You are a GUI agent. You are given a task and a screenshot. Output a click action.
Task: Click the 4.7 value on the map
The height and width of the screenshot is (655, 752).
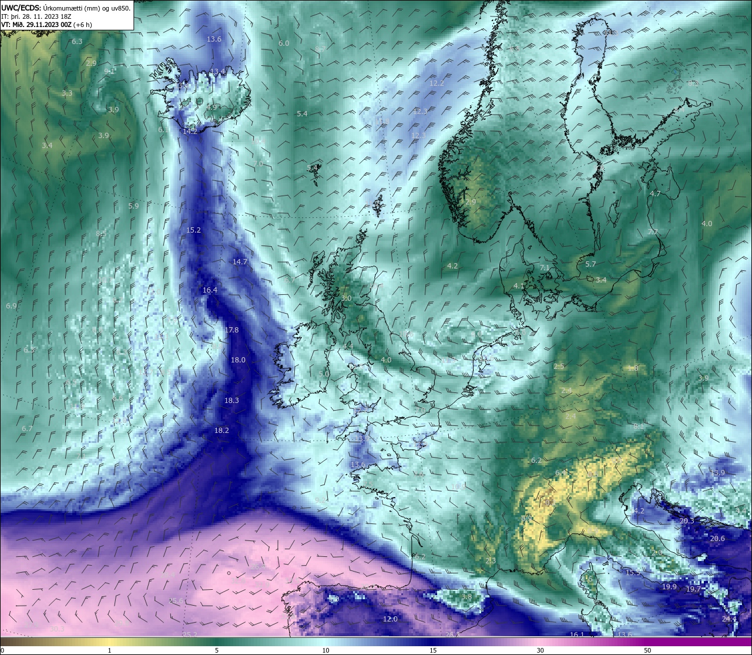(655, 194)
